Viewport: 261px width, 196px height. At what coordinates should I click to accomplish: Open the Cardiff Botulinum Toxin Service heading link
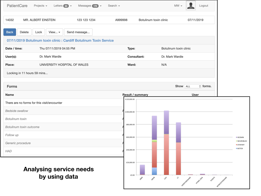click(x=60, y=41)
